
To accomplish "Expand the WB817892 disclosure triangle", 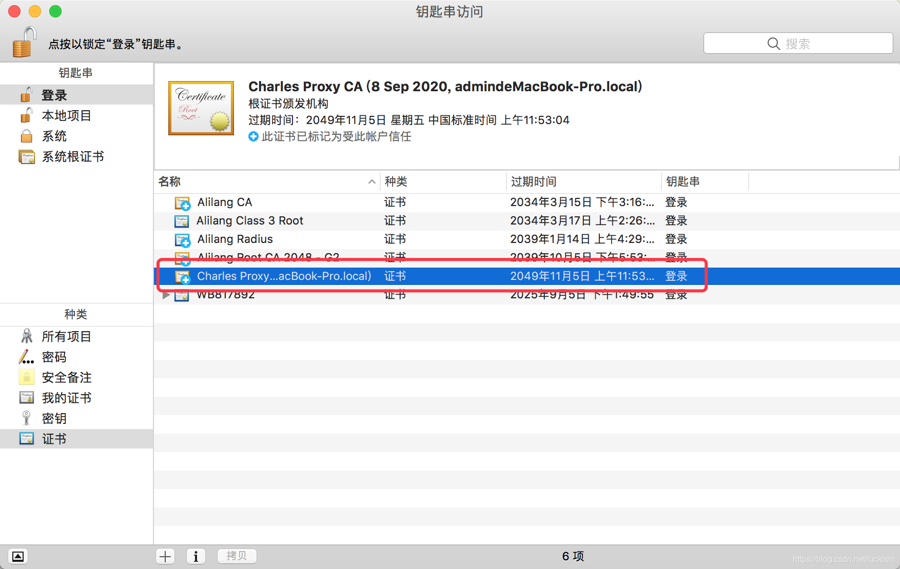I will click(166, 295).
